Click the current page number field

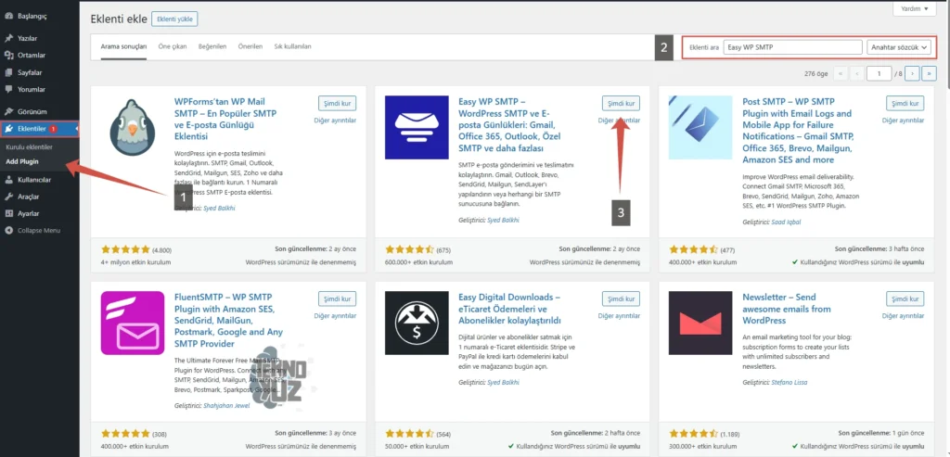[x=879, y=74]
